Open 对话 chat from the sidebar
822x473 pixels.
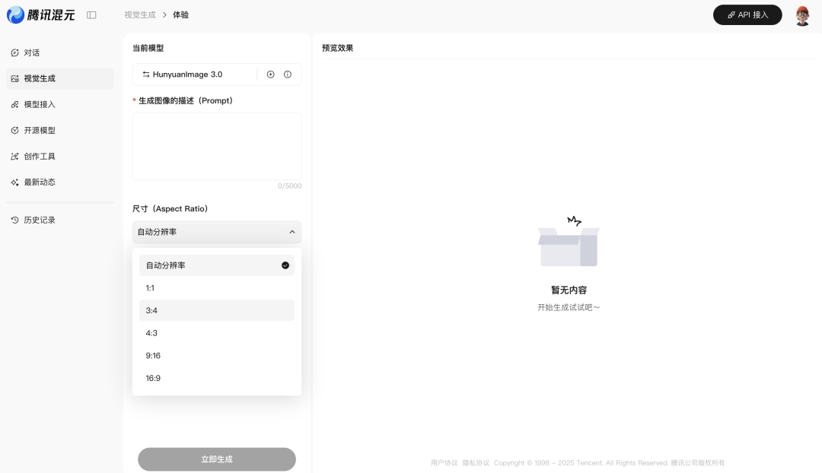point(32,52)
